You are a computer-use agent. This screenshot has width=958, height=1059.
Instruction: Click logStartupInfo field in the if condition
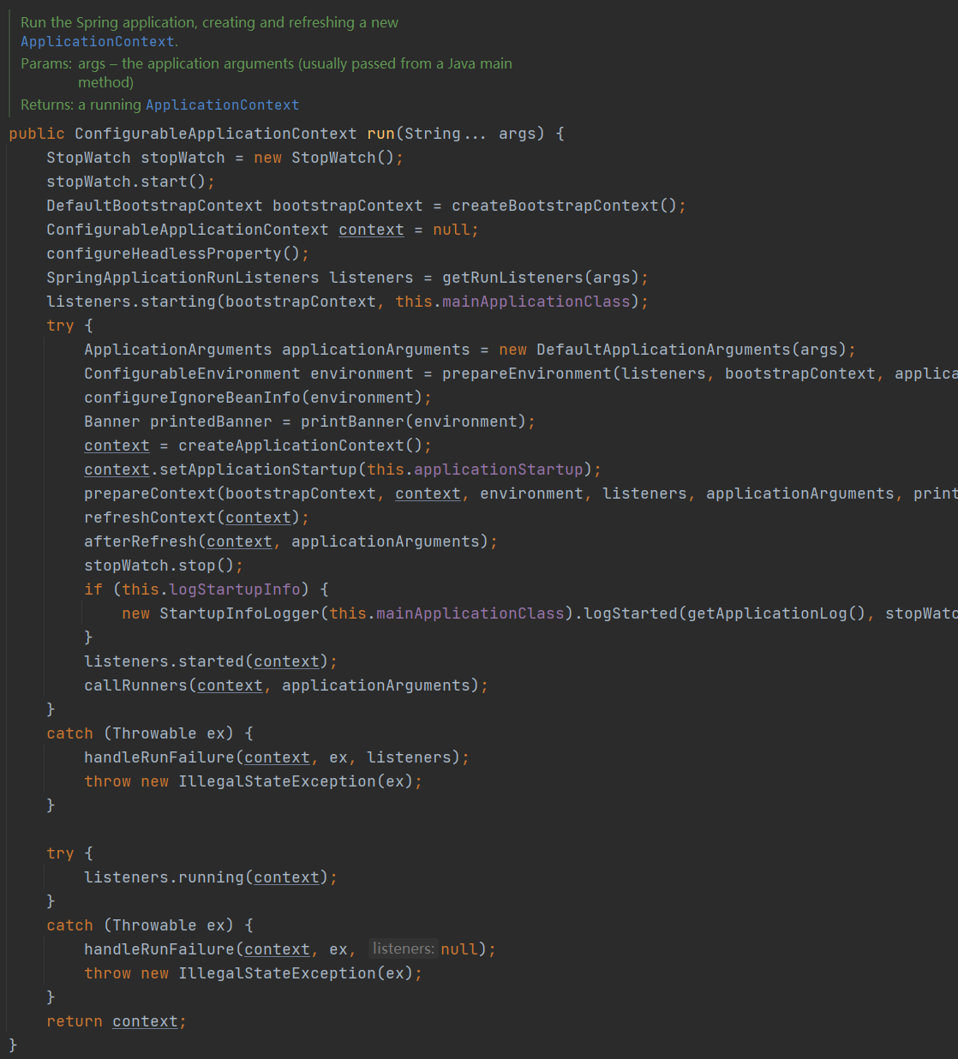pyautogui.click(x=235, y=589)
